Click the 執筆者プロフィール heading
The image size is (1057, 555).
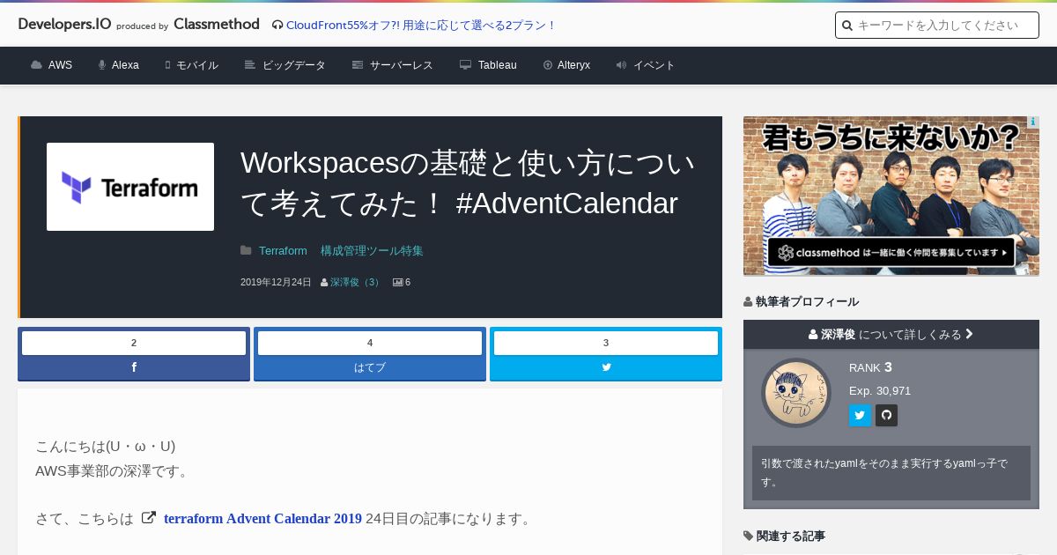(801, 301)
